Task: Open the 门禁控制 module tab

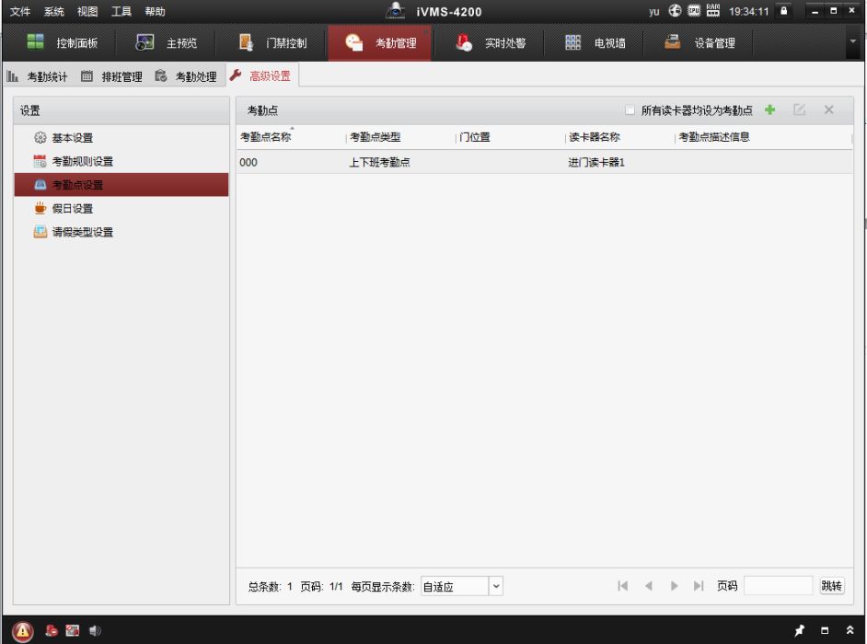Action: coord(273,43)
